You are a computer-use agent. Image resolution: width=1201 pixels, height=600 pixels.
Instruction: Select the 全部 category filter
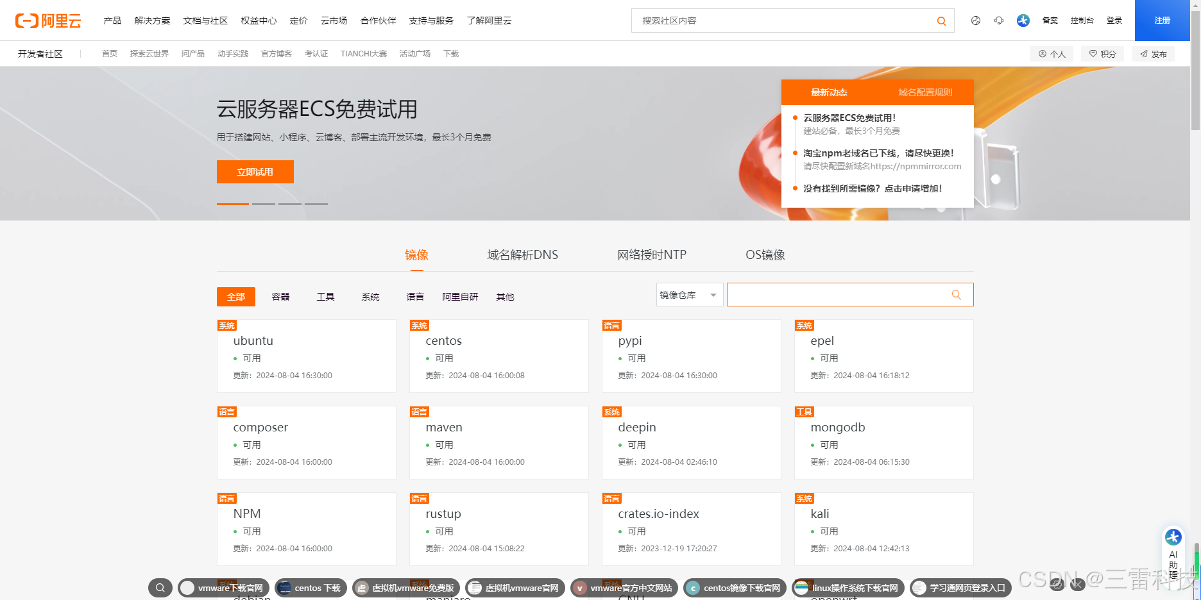236,297
